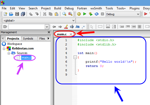150x105 pixels.
Task: Toggle the Match case Aa option
Action: (77, 27)
